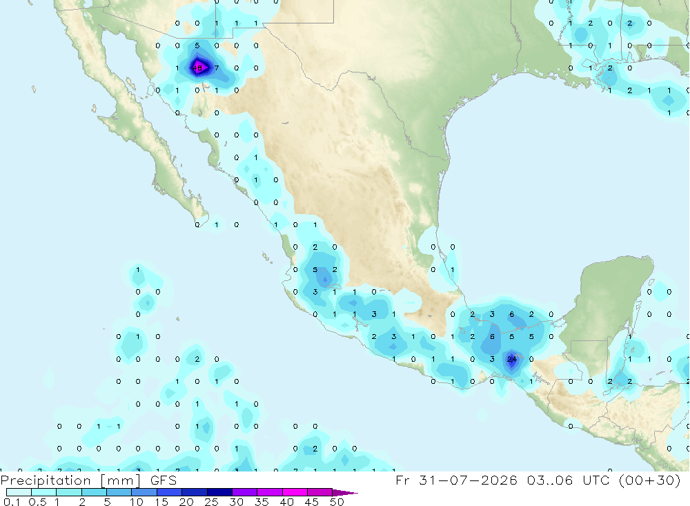Select the 2–5 mm legend color segment

coord(94,492)
